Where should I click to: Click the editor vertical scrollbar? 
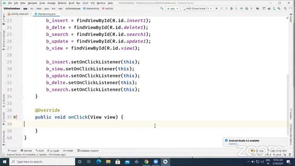[288, 105]
